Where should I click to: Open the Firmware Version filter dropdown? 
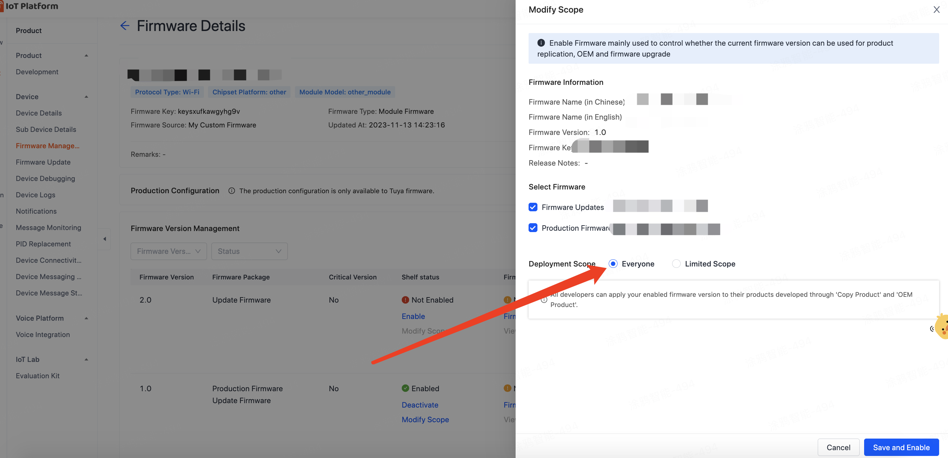(168, 251)
